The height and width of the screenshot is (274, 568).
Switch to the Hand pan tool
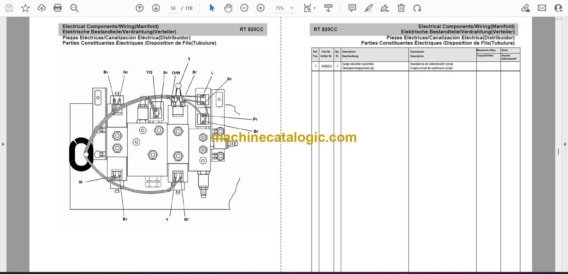(228, 8)
